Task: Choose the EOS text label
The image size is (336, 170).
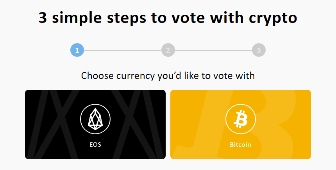Action: click(95, 144)
